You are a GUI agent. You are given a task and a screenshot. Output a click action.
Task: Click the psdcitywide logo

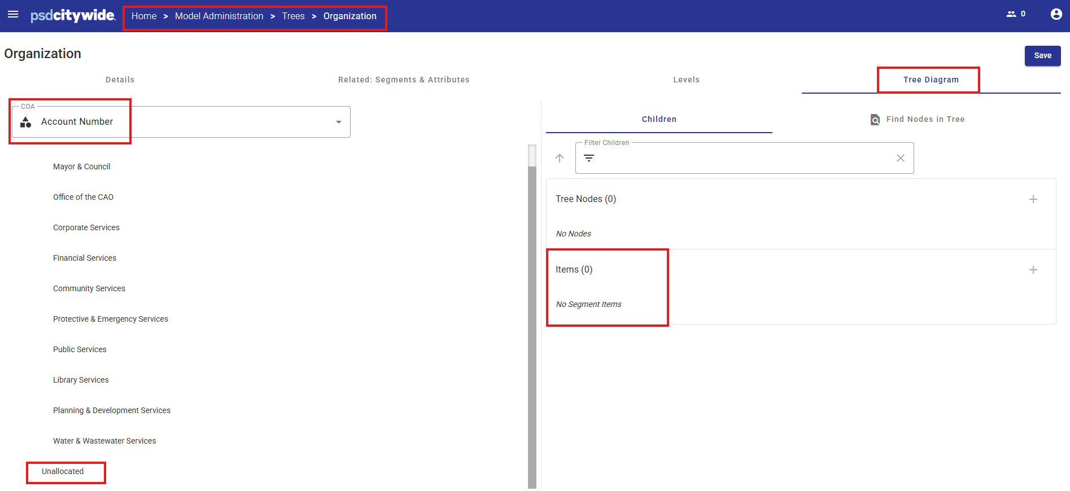click(x=73, y=15)
